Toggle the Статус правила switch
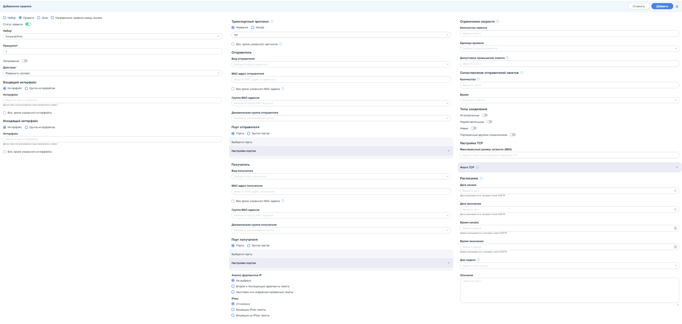 point(28,24)
